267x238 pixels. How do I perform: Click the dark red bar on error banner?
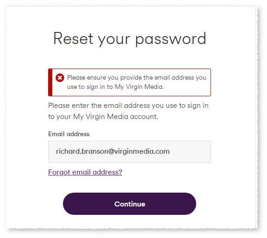click(50, 82)
